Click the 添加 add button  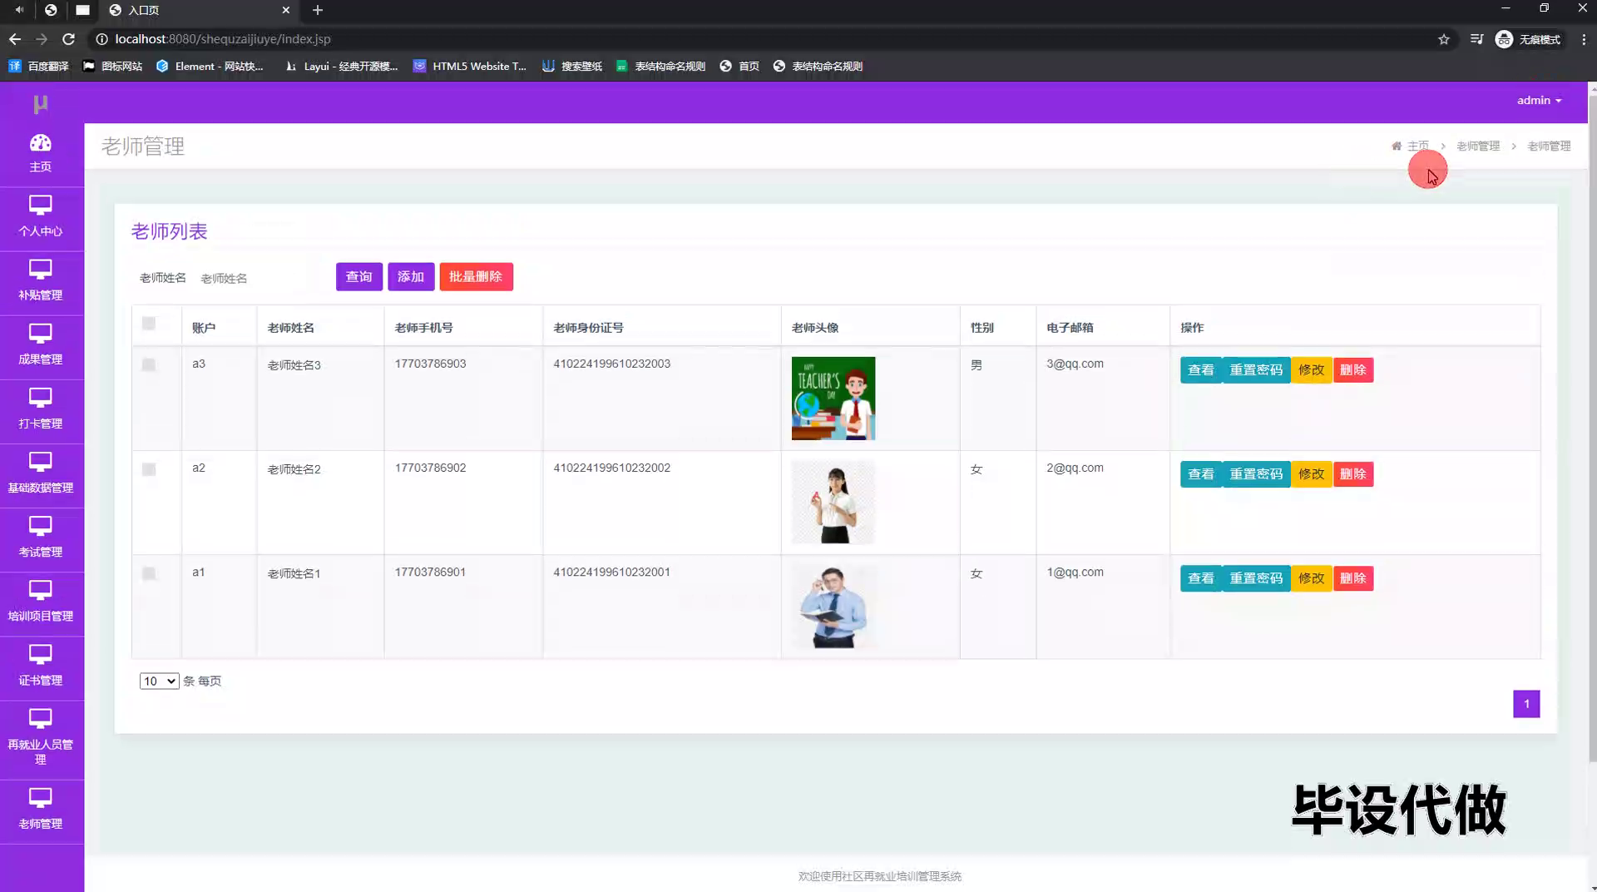pos(411,276)
